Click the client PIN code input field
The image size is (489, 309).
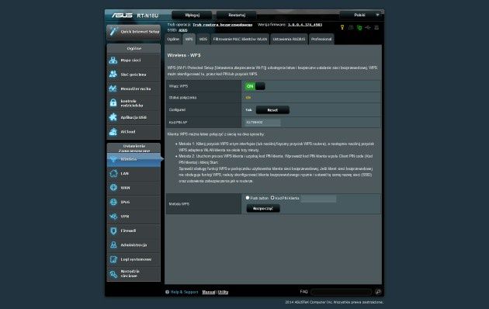click(319, 198)
